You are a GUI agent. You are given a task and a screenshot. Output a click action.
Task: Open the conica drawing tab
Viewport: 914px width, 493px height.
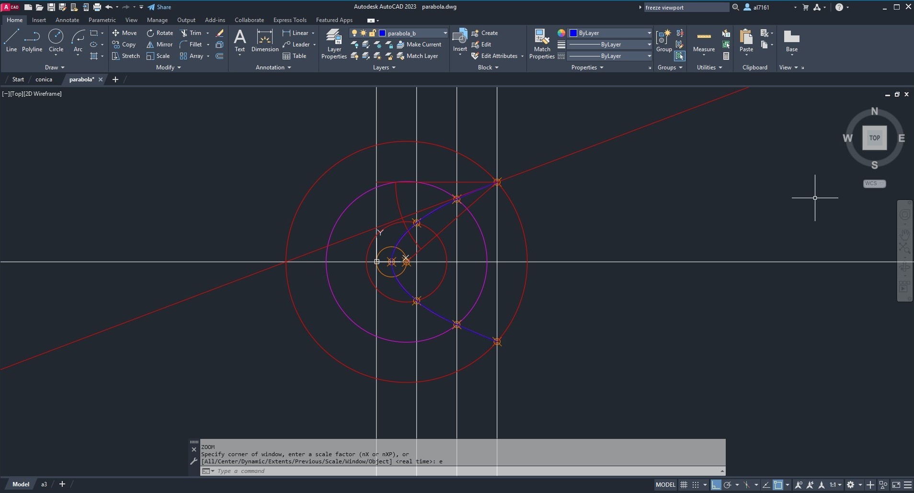(x=44, y=79)
